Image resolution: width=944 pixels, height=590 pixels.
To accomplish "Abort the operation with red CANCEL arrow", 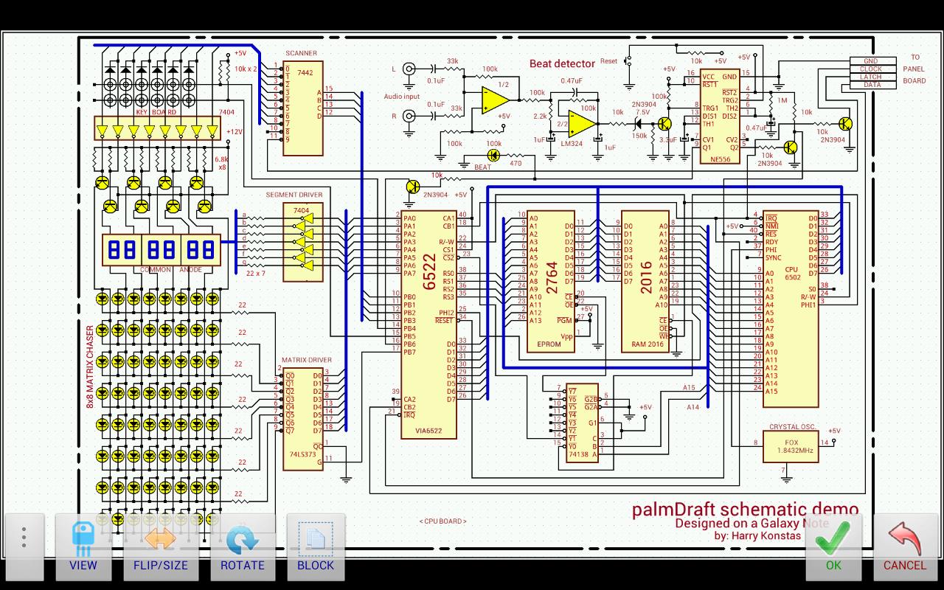I will [x=904, y=546].
